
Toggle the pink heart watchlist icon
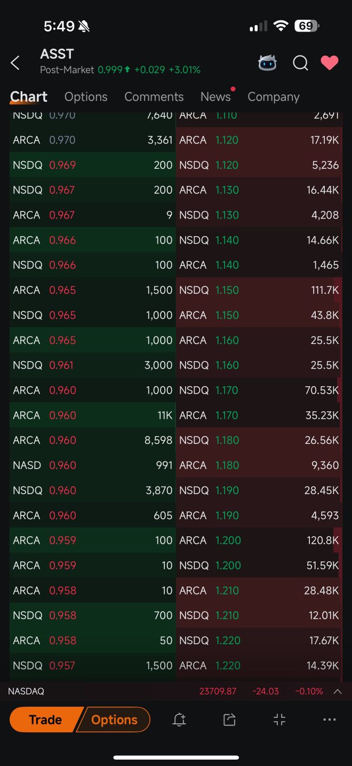[x=330, y=63]
